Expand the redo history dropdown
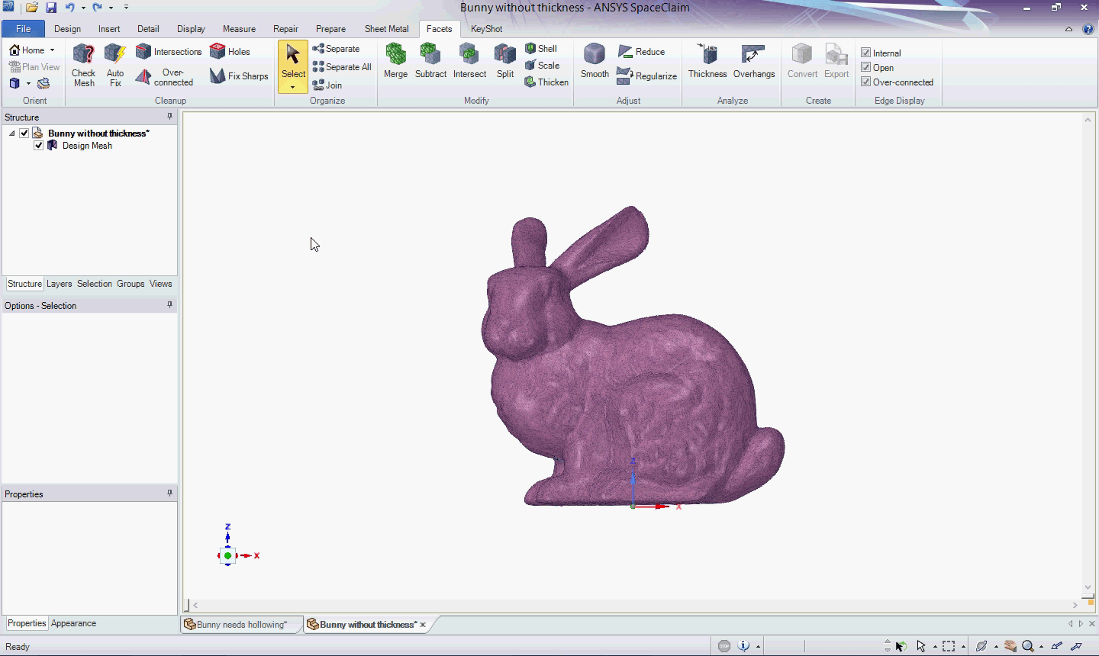Image resolution: width=1099 pixels, height=656 pixels. 111,8
